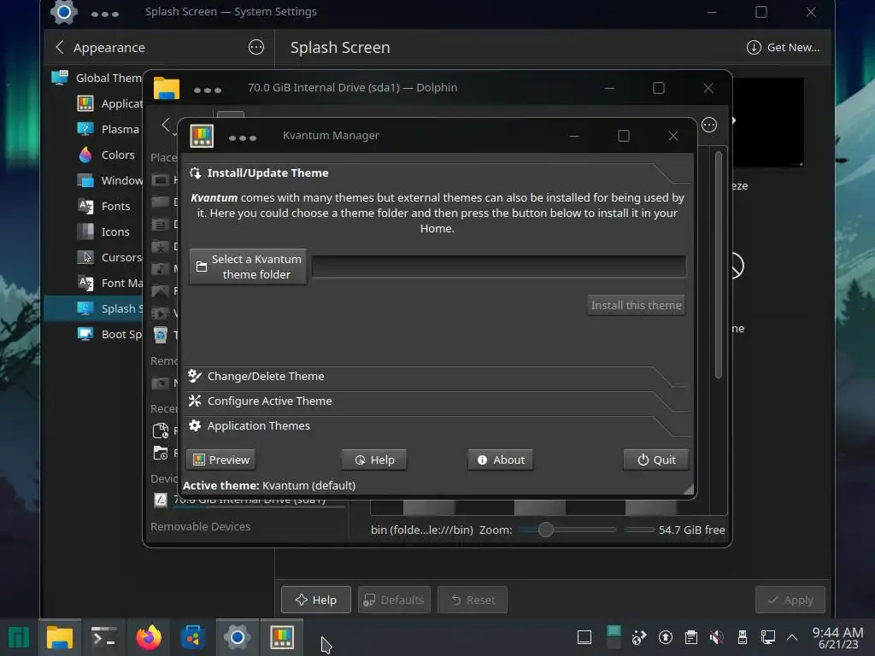Click Select a Kvantum theme folder button
Viewport: 875px width, 656px height.
click(x=248, y=266)
